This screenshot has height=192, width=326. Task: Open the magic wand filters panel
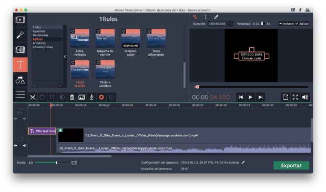click(x=20, y=35)
